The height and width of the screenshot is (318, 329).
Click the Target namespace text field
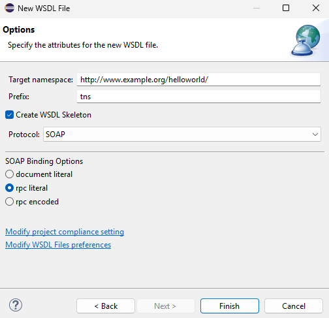(198, 80)
